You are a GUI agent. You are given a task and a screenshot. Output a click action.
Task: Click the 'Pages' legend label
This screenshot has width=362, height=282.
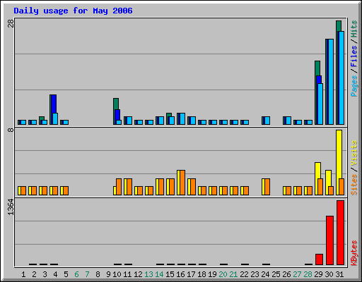point(354,86)
